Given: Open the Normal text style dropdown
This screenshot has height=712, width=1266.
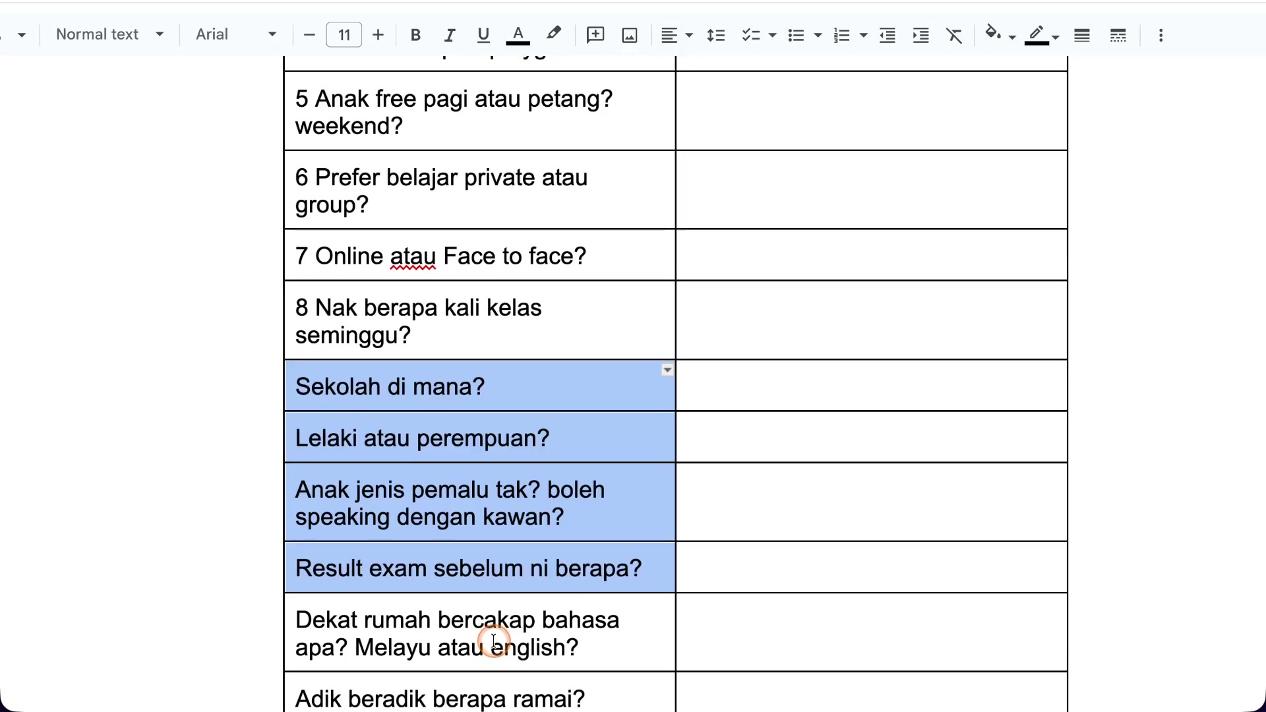Looking at the screenshot, I should click(x=109, y=34).
